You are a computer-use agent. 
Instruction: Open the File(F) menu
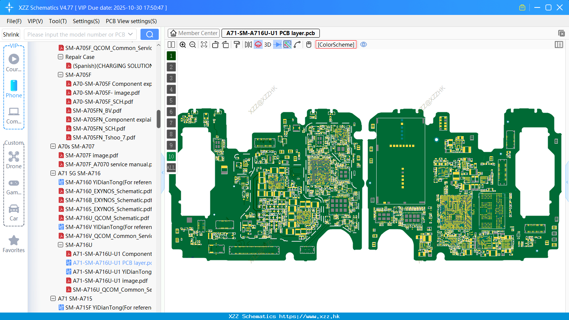coord(14,21)
